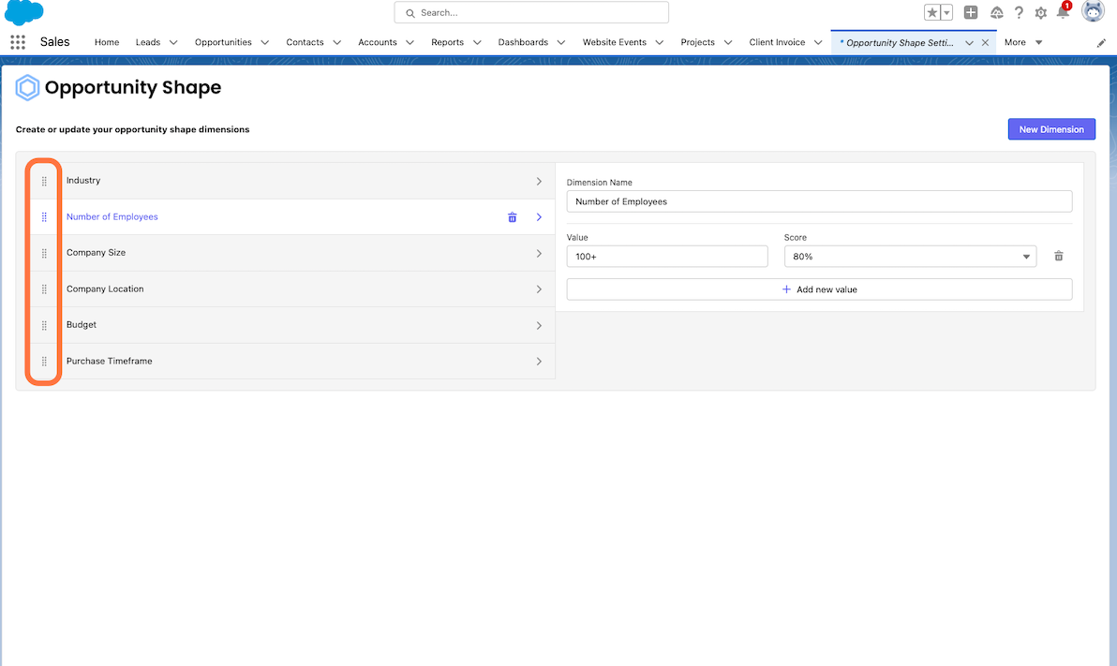This screenshot has width=1117, height=666.
Task: Click the Help question mark icon
Action: [1019, 13]
